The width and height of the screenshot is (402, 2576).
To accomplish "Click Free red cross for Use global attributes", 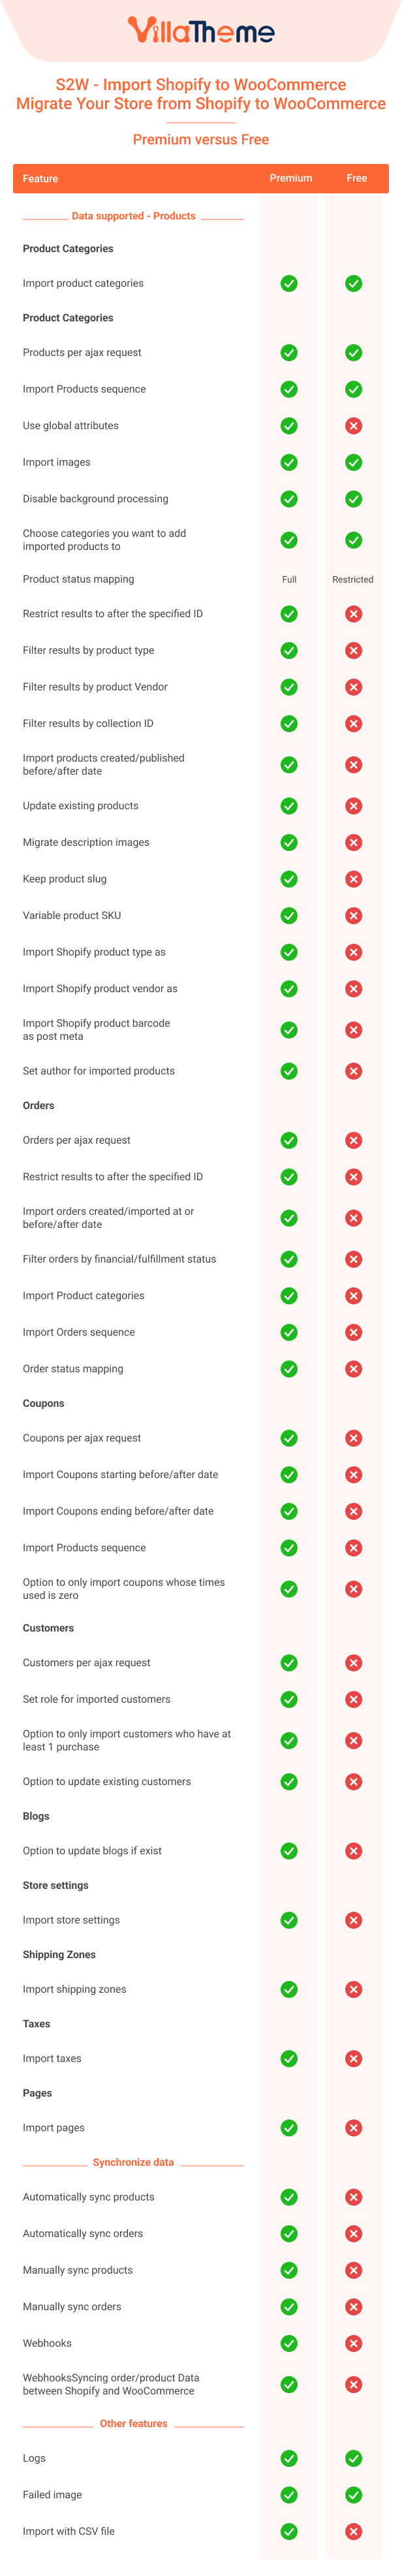I will tap(353, 425).
